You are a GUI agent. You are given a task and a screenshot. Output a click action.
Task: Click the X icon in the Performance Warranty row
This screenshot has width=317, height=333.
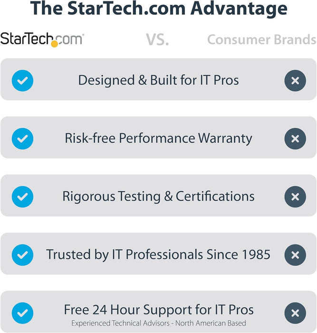tap(295, 138)
